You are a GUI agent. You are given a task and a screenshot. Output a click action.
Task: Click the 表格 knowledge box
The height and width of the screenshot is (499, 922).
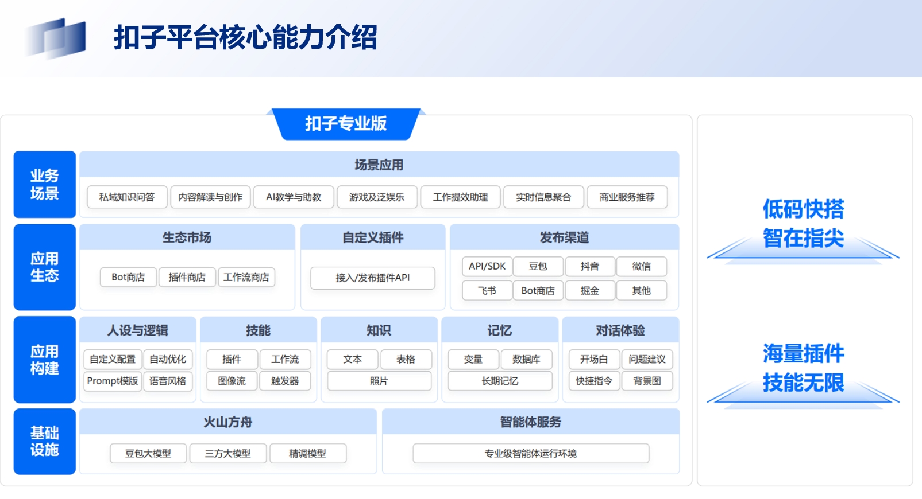[406, 359]
